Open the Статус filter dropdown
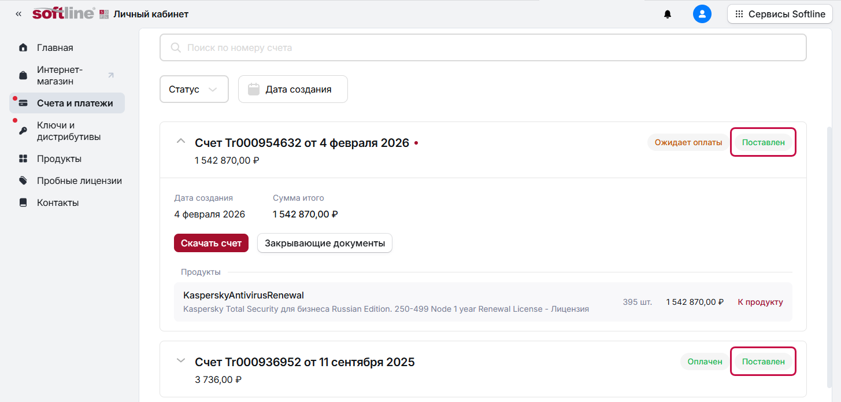Screen dimensions: 841x402 tap(194, 89)
